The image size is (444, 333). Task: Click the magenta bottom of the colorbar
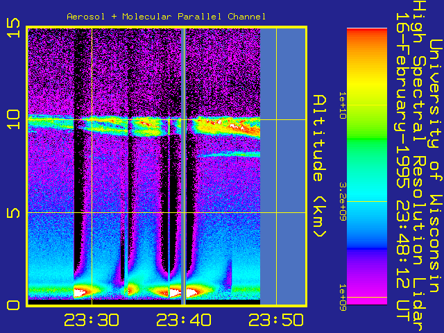coord(367,296)
